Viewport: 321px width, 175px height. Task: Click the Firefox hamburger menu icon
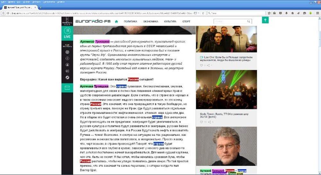pyautogui.click(x=317, y=13)
